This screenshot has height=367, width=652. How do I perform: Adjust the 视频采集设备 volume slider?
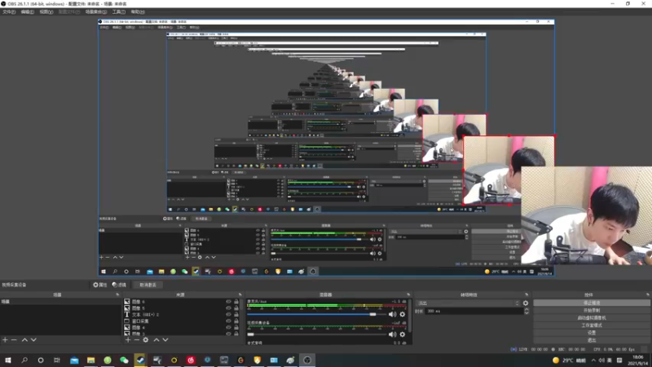pyautogui.click(x=316, y=334)
